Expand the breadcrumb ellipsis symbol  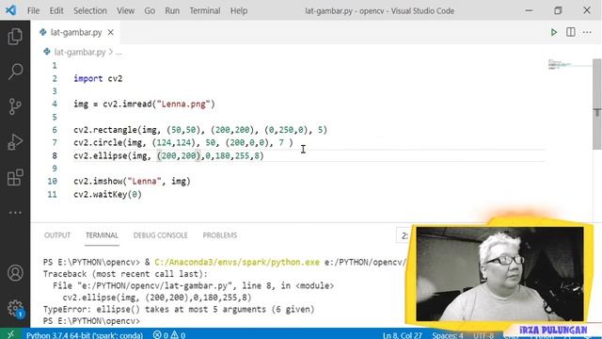coord(119,53)
